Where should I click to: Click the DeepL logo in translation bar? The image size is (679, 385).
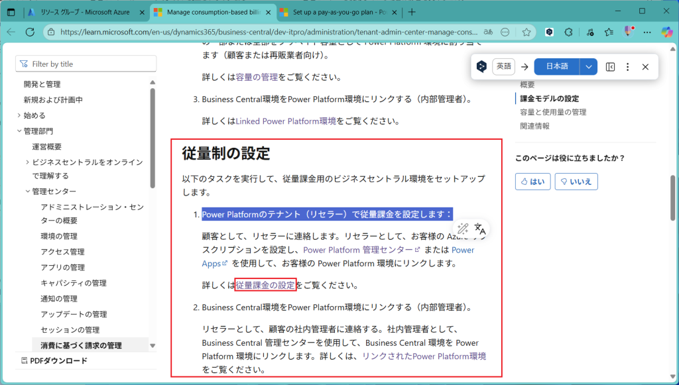click(x=481, y=67)
